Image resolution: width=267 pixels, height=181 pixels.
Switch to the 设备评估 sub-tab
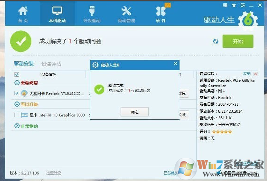(51, 64)
